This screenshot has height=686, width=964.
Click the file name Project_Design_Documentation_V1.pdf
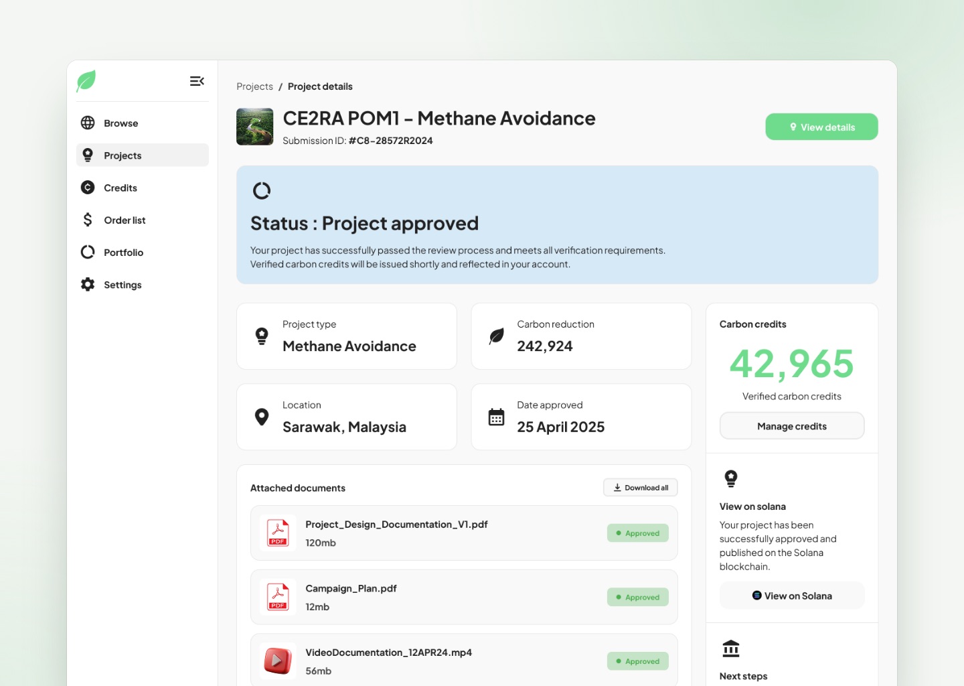(396, 525)
